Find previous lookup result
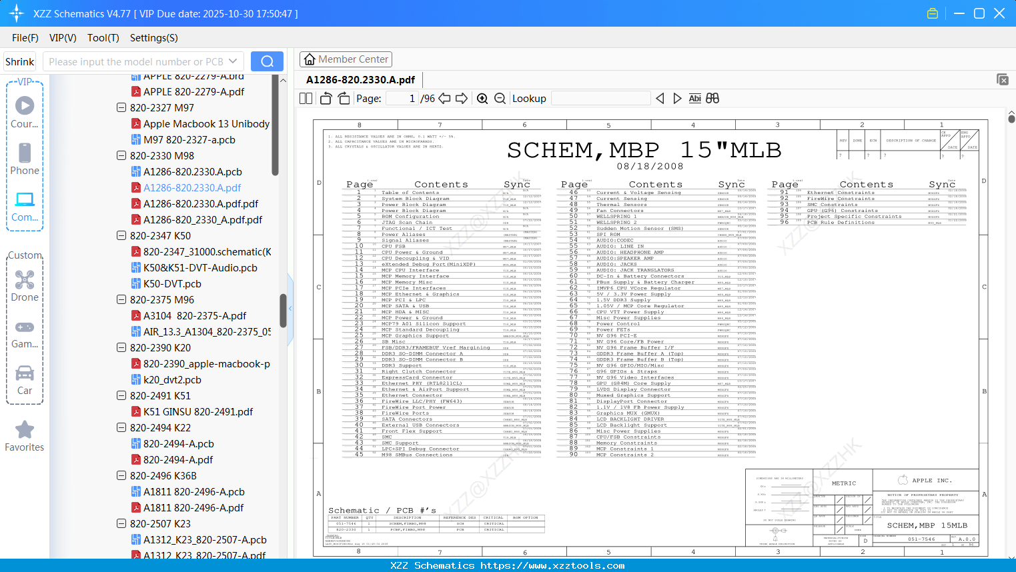1016x572 pixels. 660,99
